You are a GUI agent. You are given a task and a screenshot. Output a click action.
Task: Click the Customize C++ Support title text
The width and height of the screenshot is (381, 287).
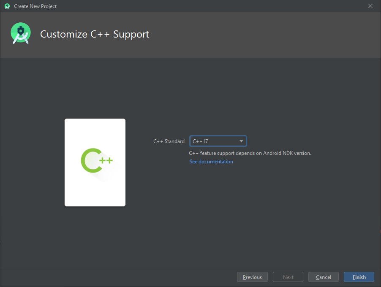95,34
